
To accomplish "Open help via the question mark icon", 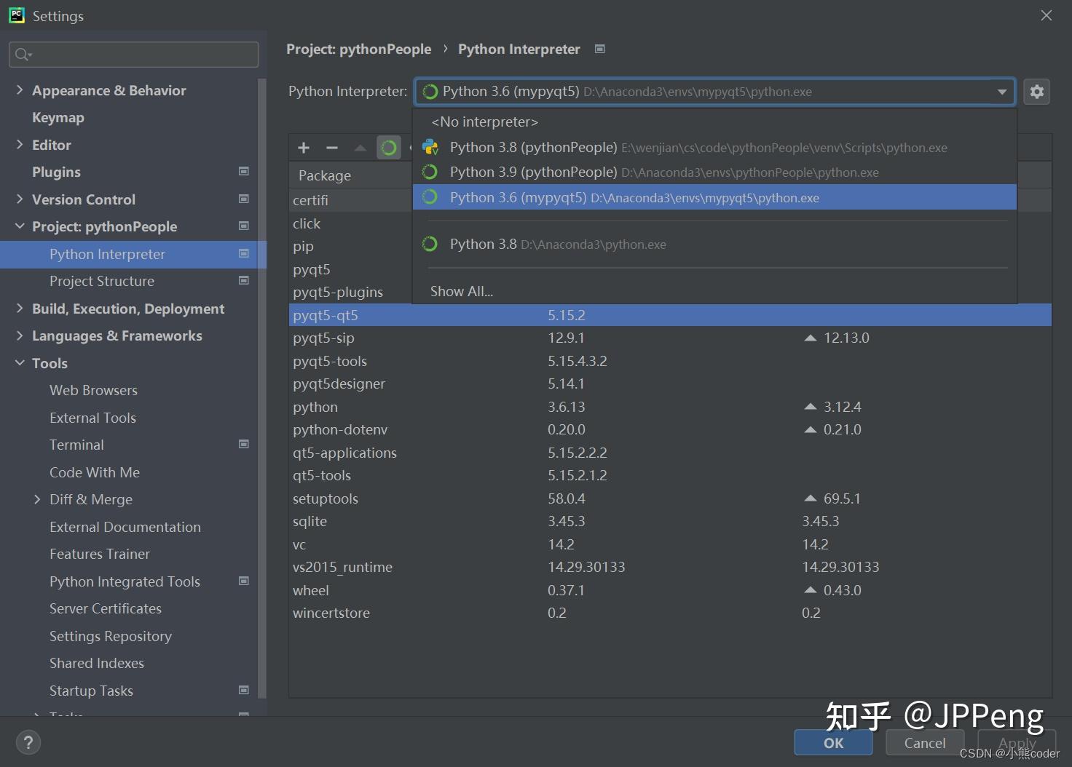I will (28, 742).
